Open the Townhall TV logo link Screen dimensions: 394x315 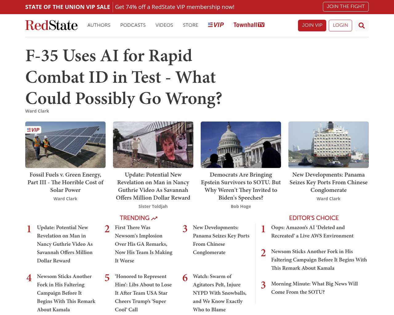249,25
